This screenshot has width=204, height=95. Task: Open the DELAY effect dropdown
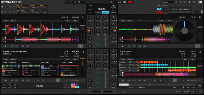click(44, 8)
